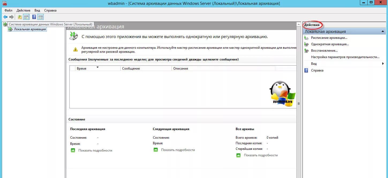Click the wbadmin app icon in title bar

[4, 3]
